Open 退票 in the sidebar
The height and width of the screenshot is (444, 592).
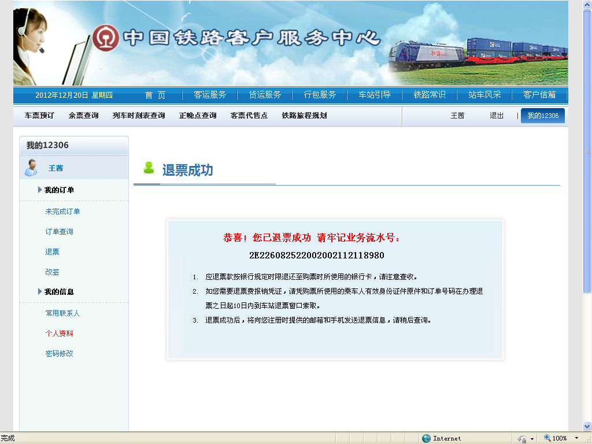[52, 252]
